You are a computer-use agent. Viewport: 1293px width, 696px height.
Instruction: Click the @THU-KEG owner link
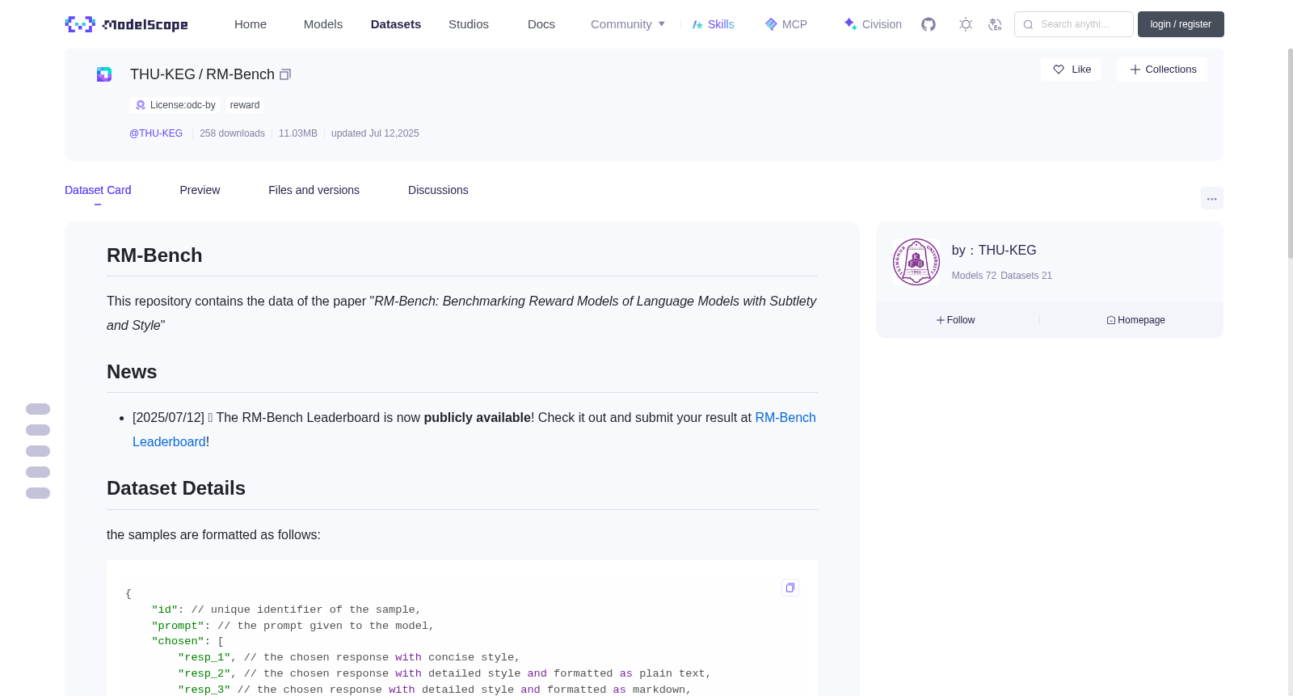[156, 133]
